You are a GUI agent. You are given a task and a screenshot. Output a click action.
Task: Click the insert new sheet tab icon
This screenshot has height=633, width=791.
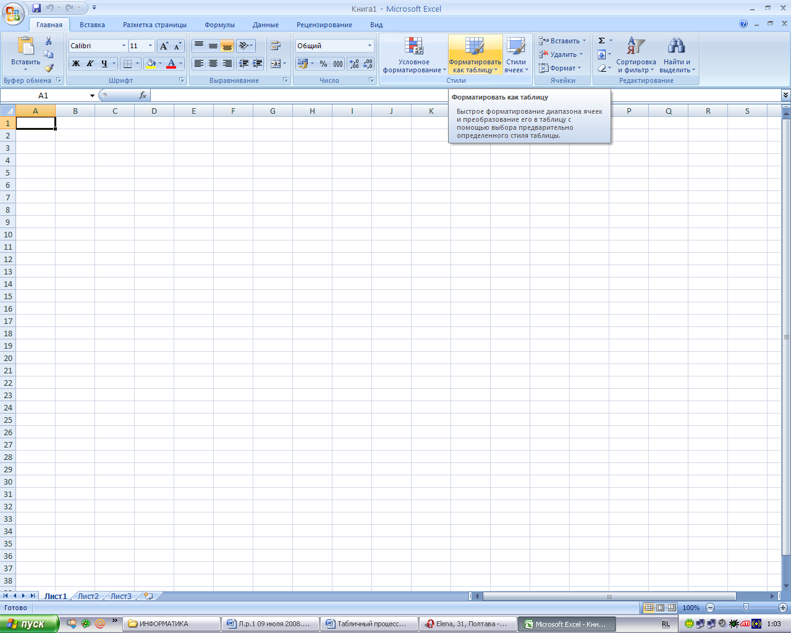click(148, 597)
